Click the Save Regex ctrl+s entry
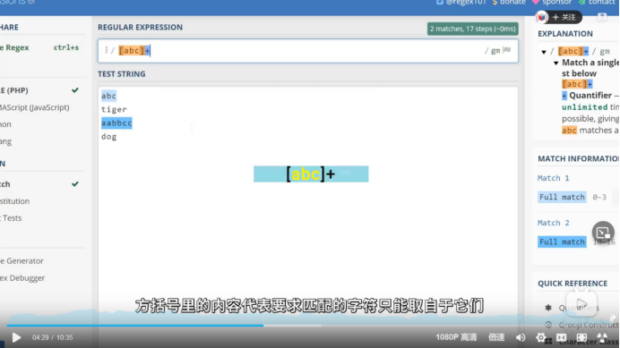The image size is (620, 348). coord(39,47)
